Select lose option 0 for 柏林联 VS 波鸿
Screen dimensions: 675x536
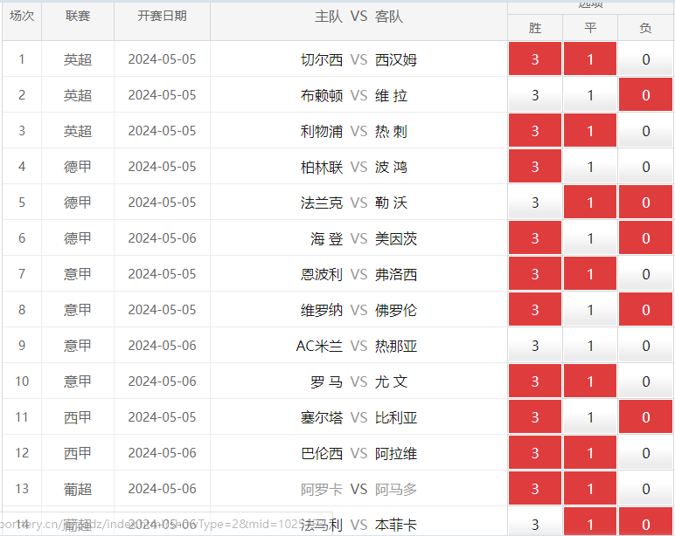645,166
